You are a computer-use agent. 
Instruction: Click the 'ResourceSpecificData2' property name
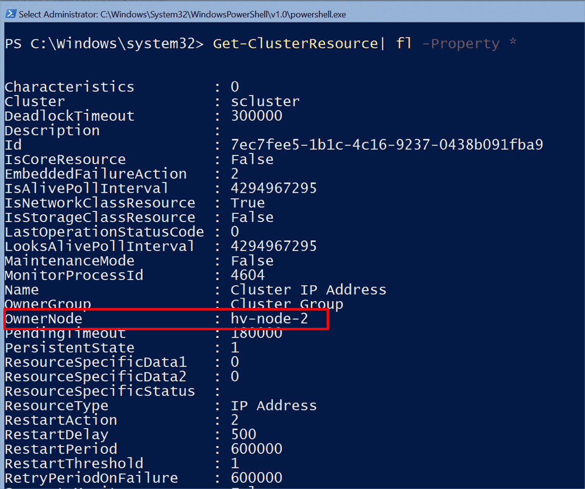96,376
